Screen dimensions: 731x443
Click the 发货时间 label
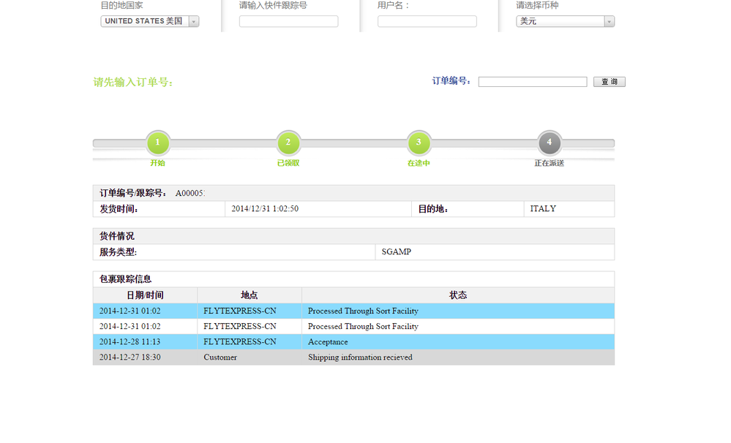click(x=119, y=208)
